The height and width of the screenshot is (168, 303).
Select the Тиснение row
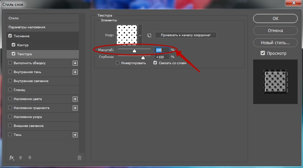pyautogui.click(x=43, y=36)
